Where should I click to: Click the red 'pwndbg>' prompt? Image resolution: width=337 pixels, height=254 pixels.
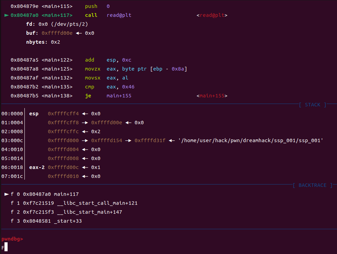pyautogui.click(x=12, y=239)
